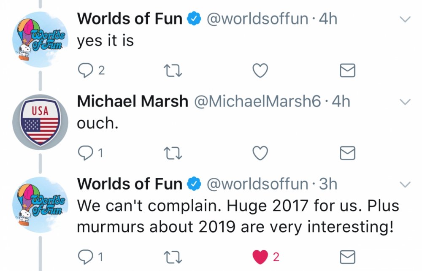
Task: Retweet Michael Marsh's "ouch." tweet
Action: [x=174, y=154]
